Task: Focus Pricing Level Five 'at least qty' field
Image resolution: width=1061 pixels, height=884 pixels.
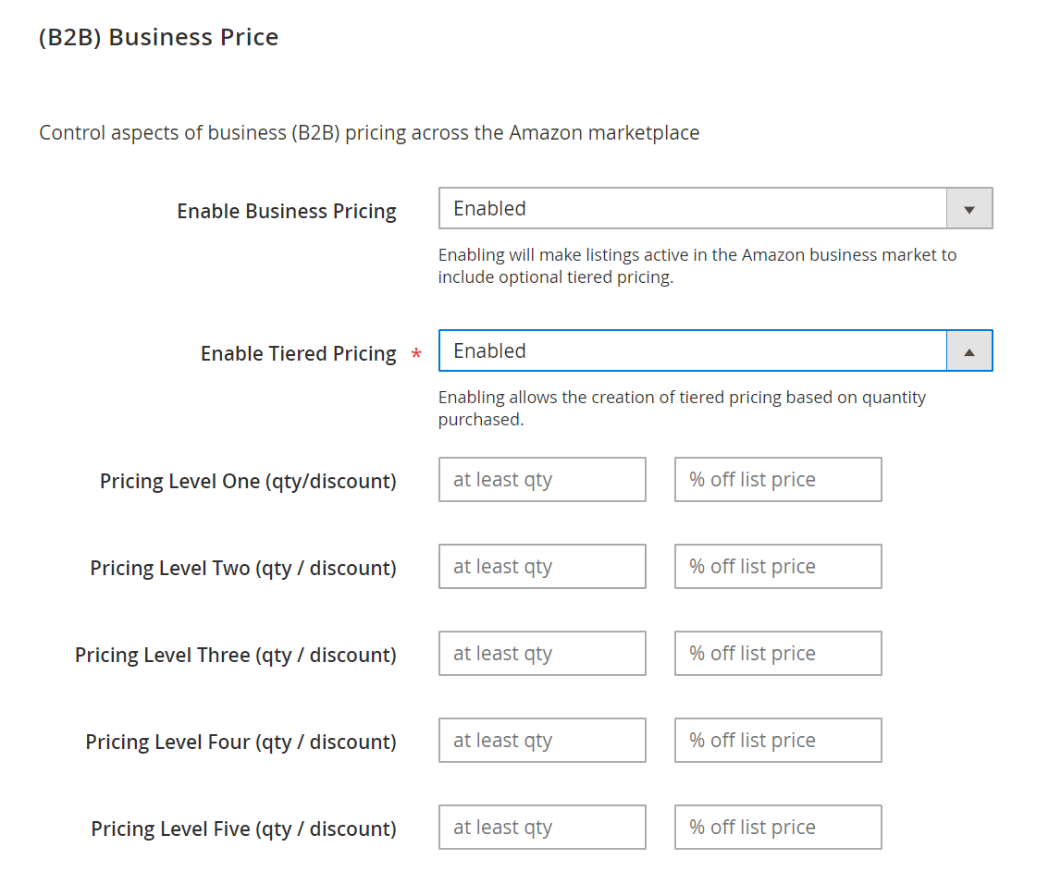Action: [x=542, y=828]
